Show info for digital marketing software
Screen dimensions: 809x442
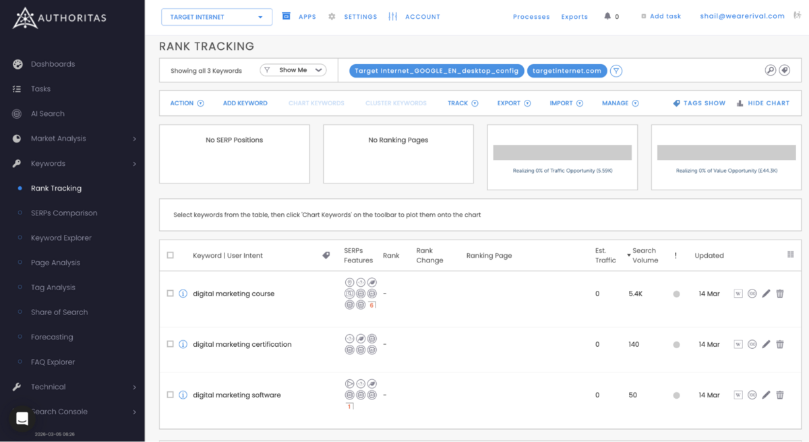(x=183, y=395)
